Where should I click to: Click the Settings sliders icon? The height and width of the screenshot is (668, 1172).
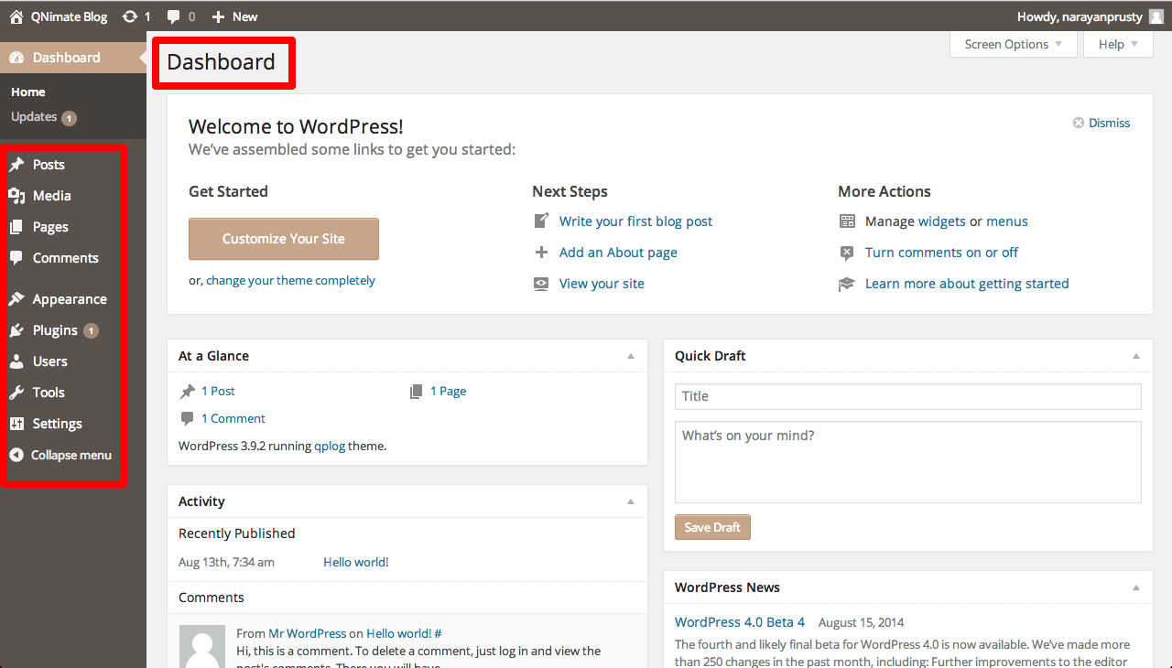click(16, 424)
